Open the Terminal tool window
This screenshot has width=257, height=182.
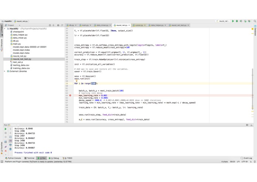point(29,158)
